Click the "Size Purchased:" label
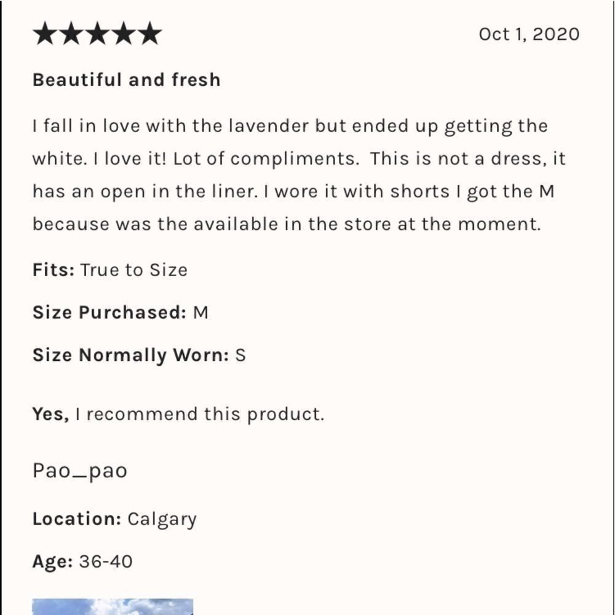615x615 pixels. pos(109,312)
